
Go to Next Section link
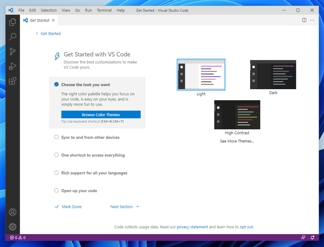[x=121, y=206]
